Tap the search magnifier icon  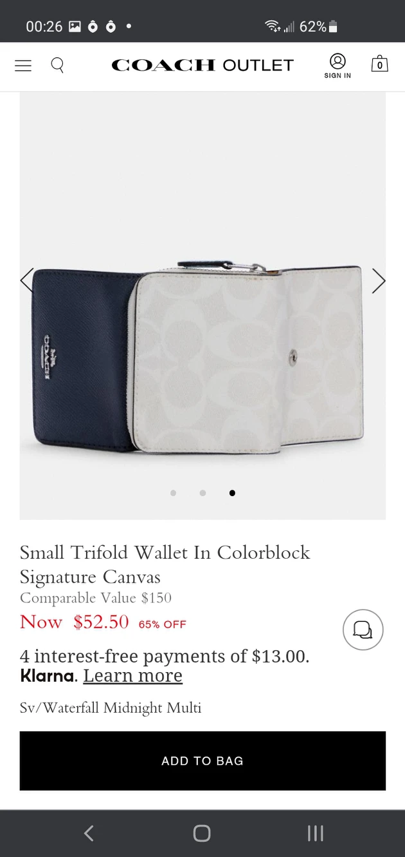(x=57, y=65)
